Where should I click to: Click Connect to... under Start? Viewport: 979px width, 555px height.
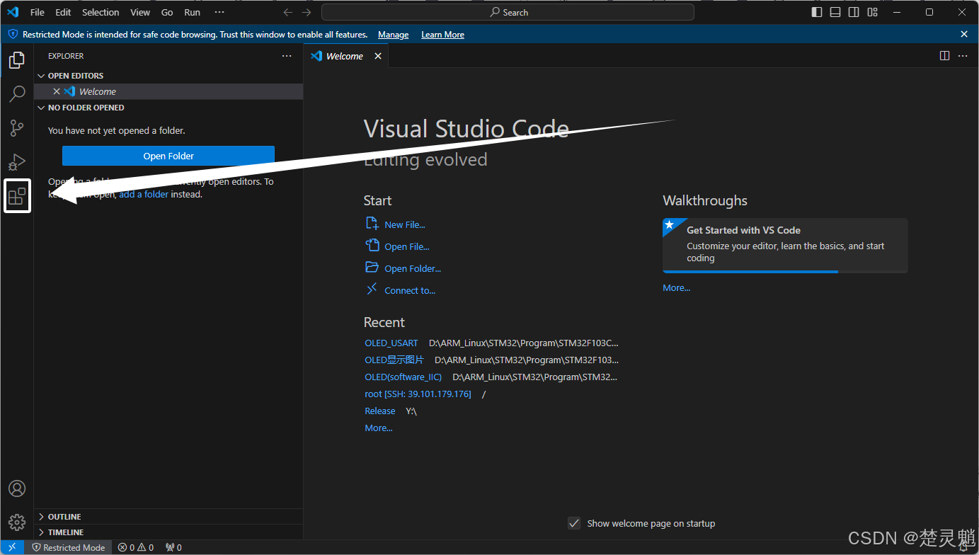tap(400, 290)
